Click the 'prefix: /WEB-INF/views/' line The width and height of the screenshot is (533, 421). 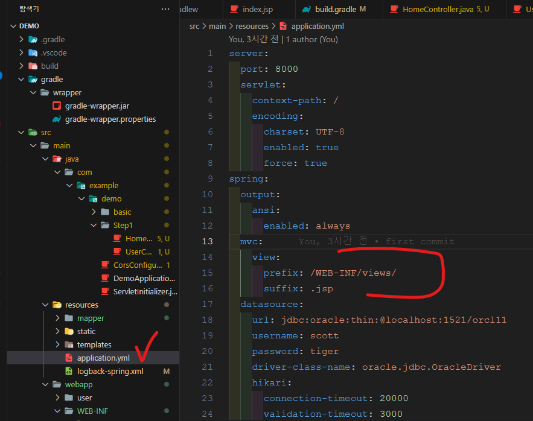[330, 273]
